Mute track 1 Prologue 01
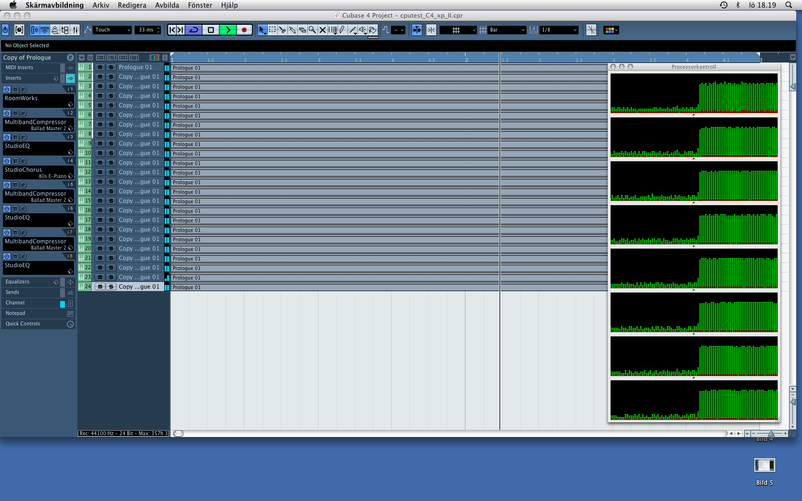802x501 pixels. coord(100,67)
